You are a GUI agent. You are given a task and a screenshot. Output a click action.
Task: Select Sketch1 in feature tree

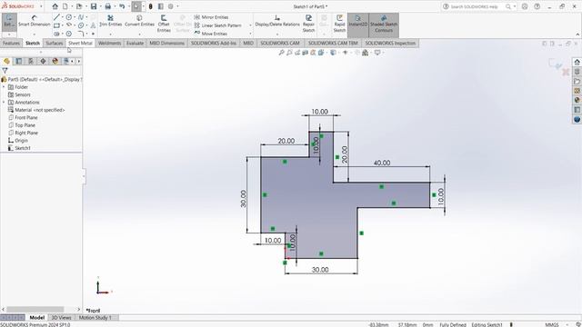point(19,148)
